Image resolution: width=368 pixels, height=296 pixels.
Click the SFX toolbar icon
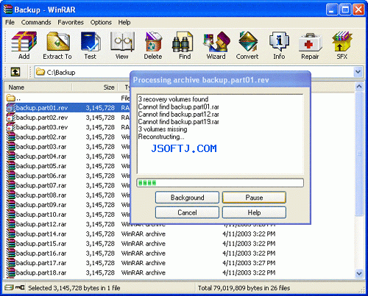tap(342, 46)
